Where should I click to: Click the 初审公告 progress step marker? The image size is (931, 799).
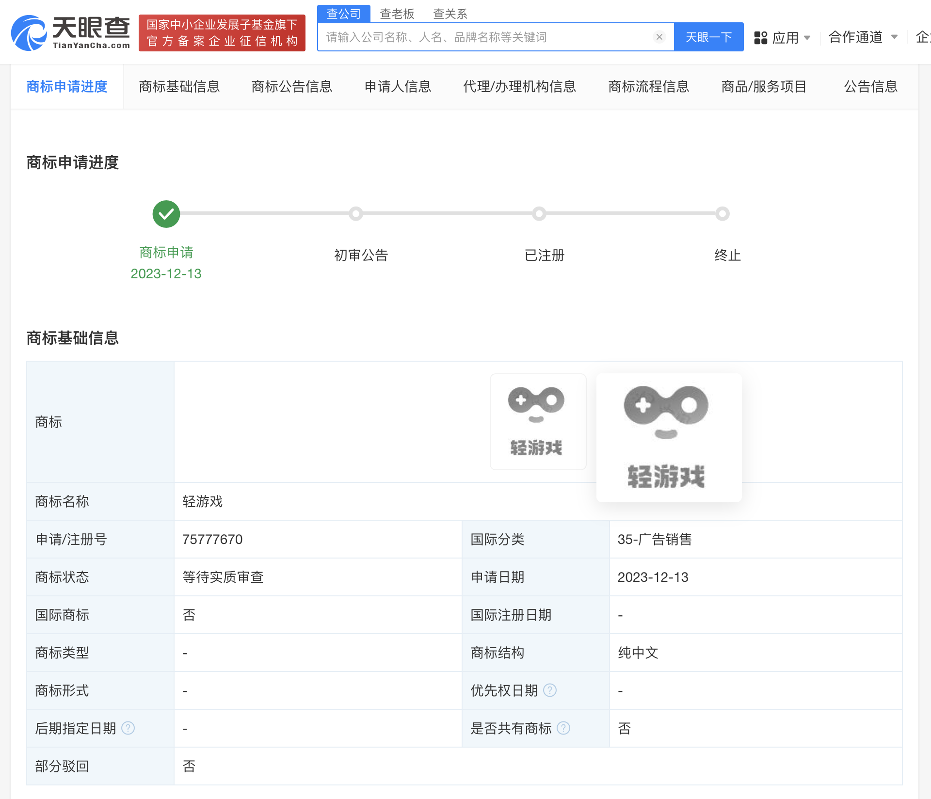click(356, 214)
